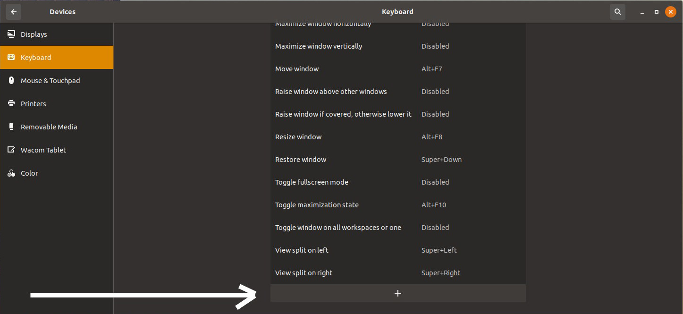Screen dimensions: 683x314
Task: Click Raise window above other windows row
Action: 397,92
